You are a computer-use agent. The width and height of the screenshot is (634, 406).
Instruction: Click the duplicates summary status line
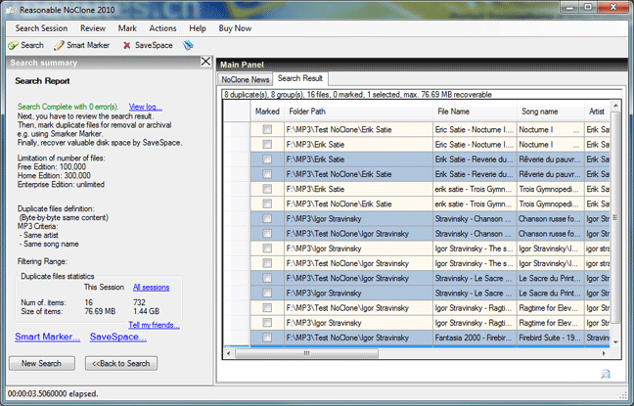pos(358,95)
